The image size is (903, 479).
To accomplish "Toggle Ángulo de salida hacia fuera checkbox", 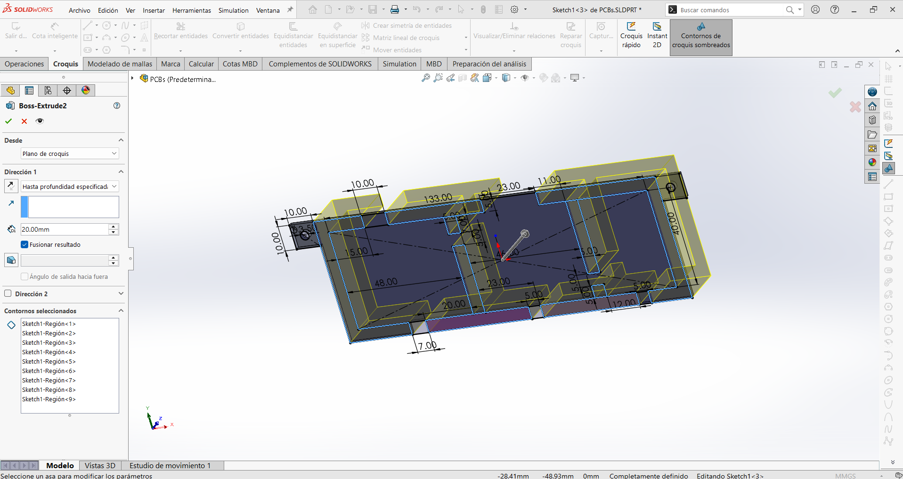I will [24, 276].
